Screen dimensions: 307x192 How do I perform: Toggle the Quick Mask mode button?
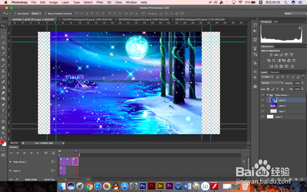pos(3,150)
